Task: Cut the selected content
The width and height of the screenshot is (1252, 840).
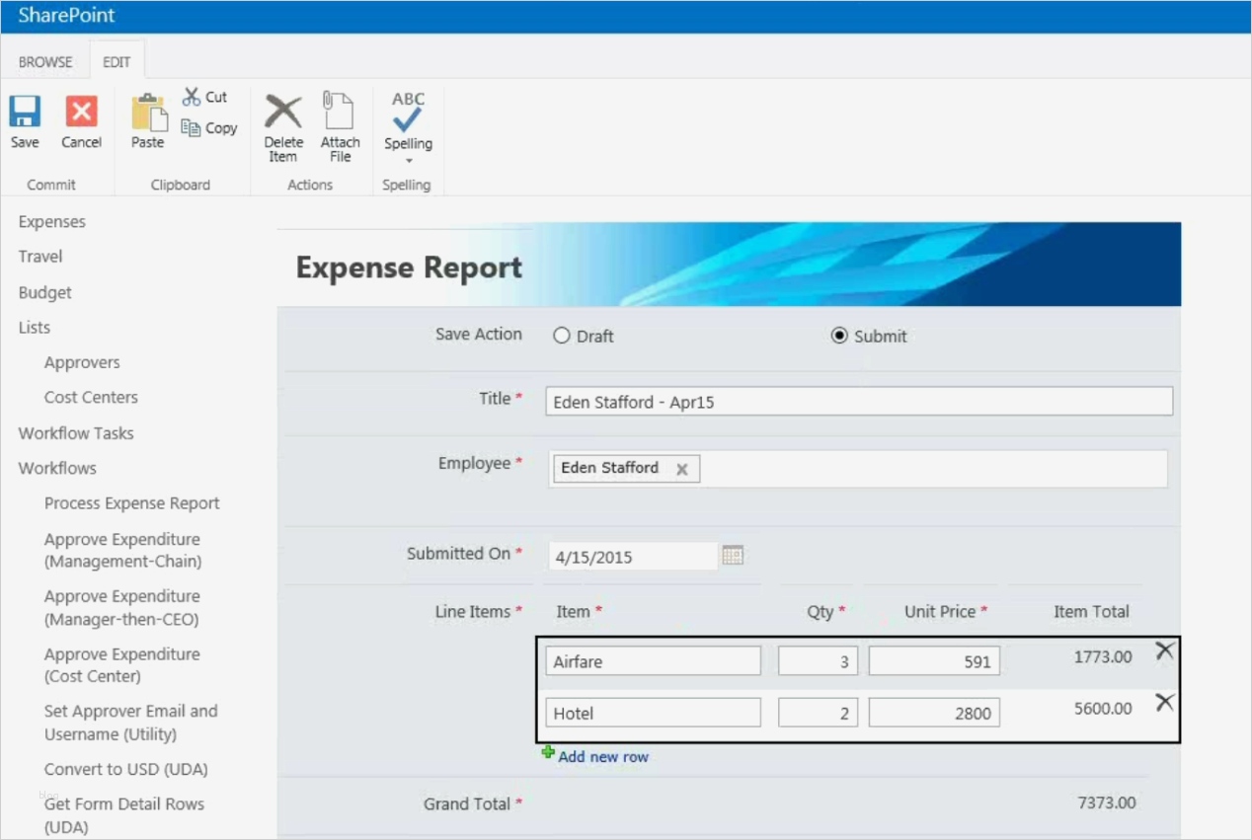Action: pyautogui.click(x=206, y=96)
